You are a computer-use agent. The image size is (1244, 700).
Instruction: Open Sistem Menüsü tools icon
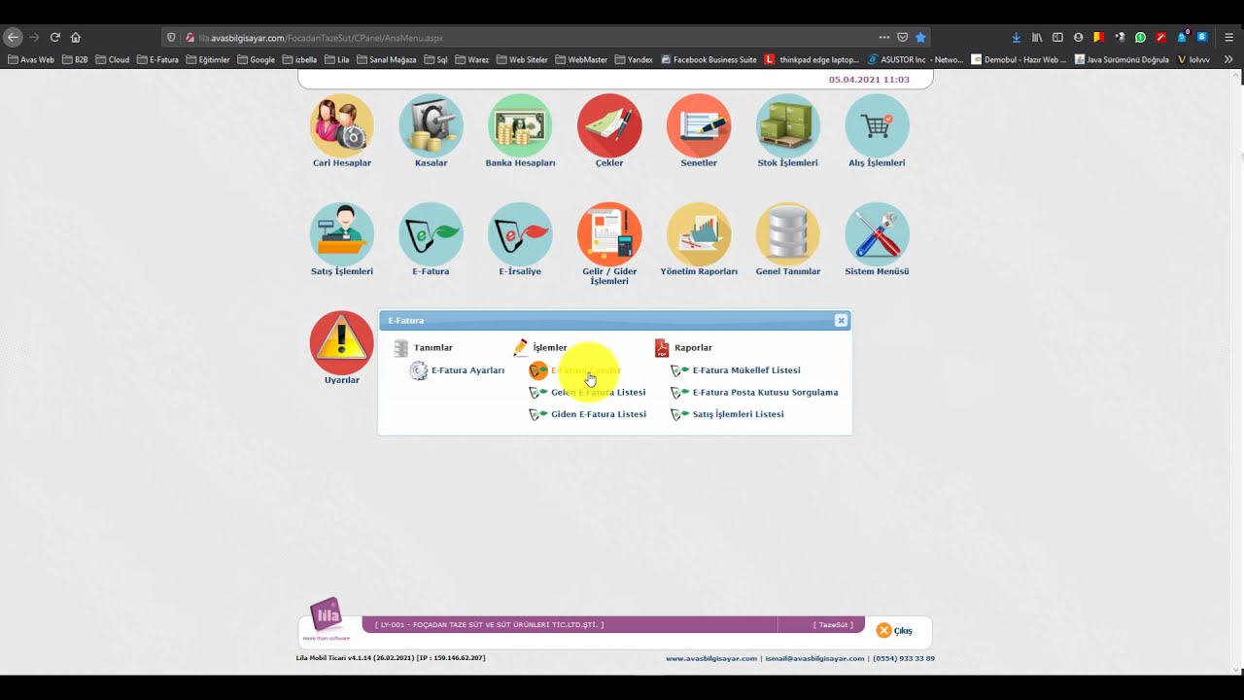pyautogui.click(x=877, y=234)
